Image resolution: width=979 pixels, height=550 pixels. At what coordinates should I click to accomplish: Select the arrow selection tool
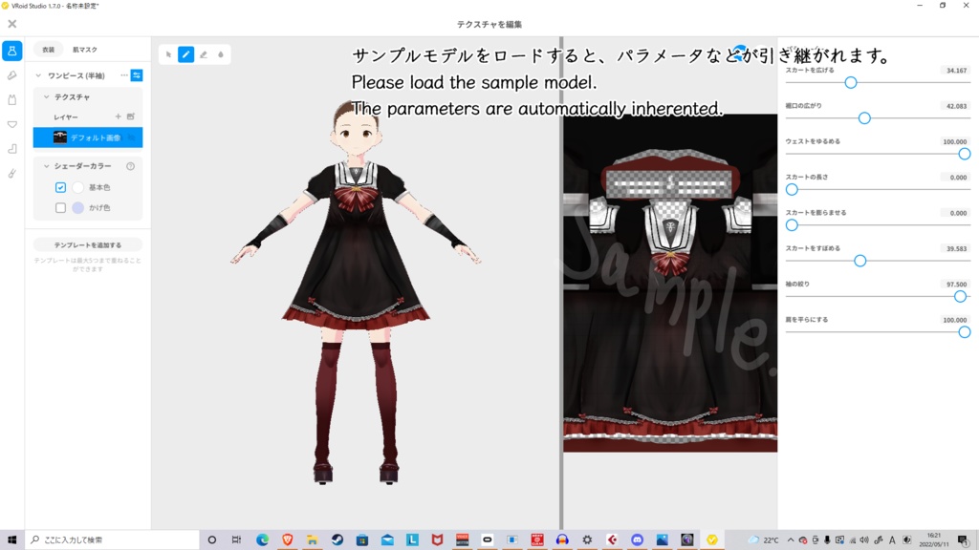pos(169,54)
